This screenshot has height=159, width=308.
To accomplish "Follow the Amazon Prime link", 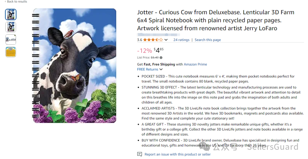I will (x=195, y=64).
